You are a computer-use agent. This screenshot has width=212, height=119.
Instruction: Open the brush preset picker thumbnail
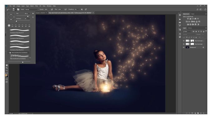pyautogui.click(x=13, y=9)
